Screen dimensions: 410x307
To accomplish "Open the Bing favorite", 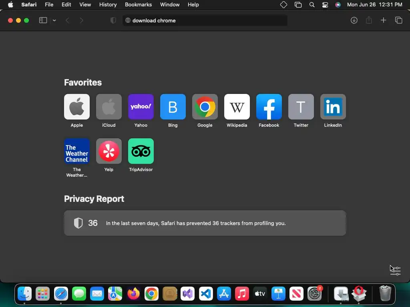I will [x=173, y=107].
